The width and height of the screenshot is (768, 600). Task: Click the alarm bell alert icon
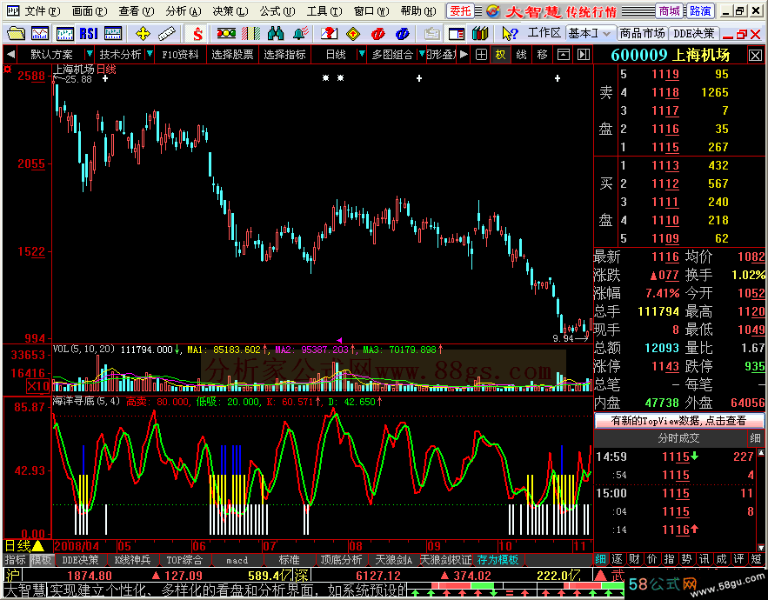point(300,33)
